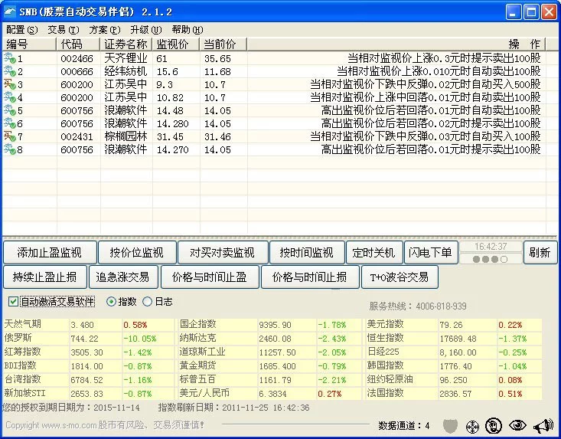Click the gray shield icon in status bar
The height and width of the screenshot is (439, 561).
click(451, 426)
